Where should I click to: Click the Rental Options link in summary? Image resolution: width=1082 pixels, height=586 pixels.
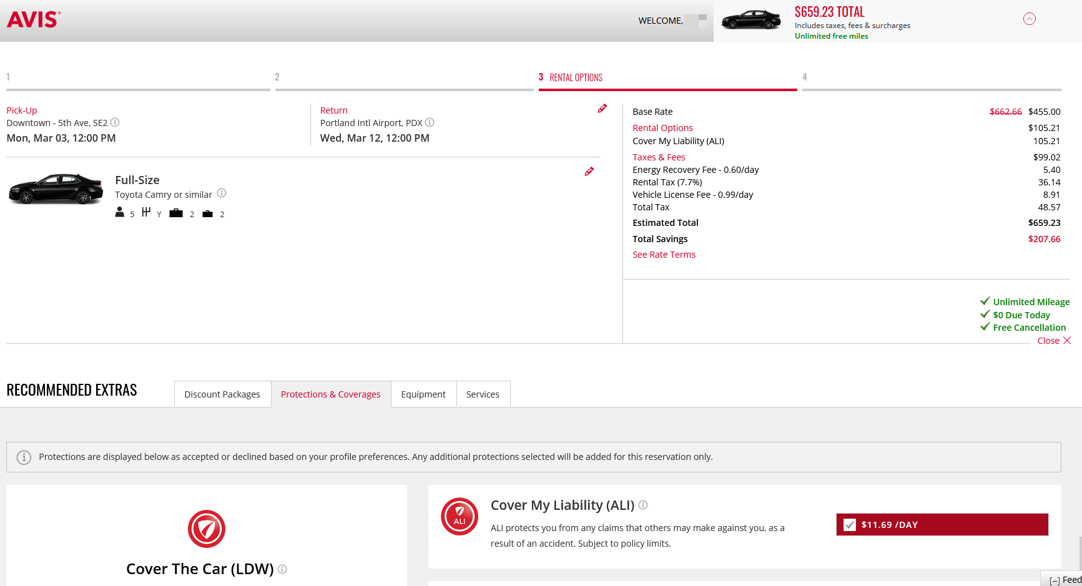point(662,128)
